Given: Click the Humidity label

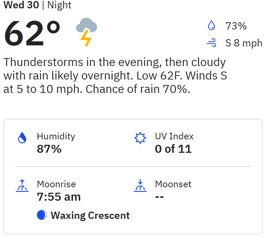Looking at the screenshot, I should (x=56, y=136).
